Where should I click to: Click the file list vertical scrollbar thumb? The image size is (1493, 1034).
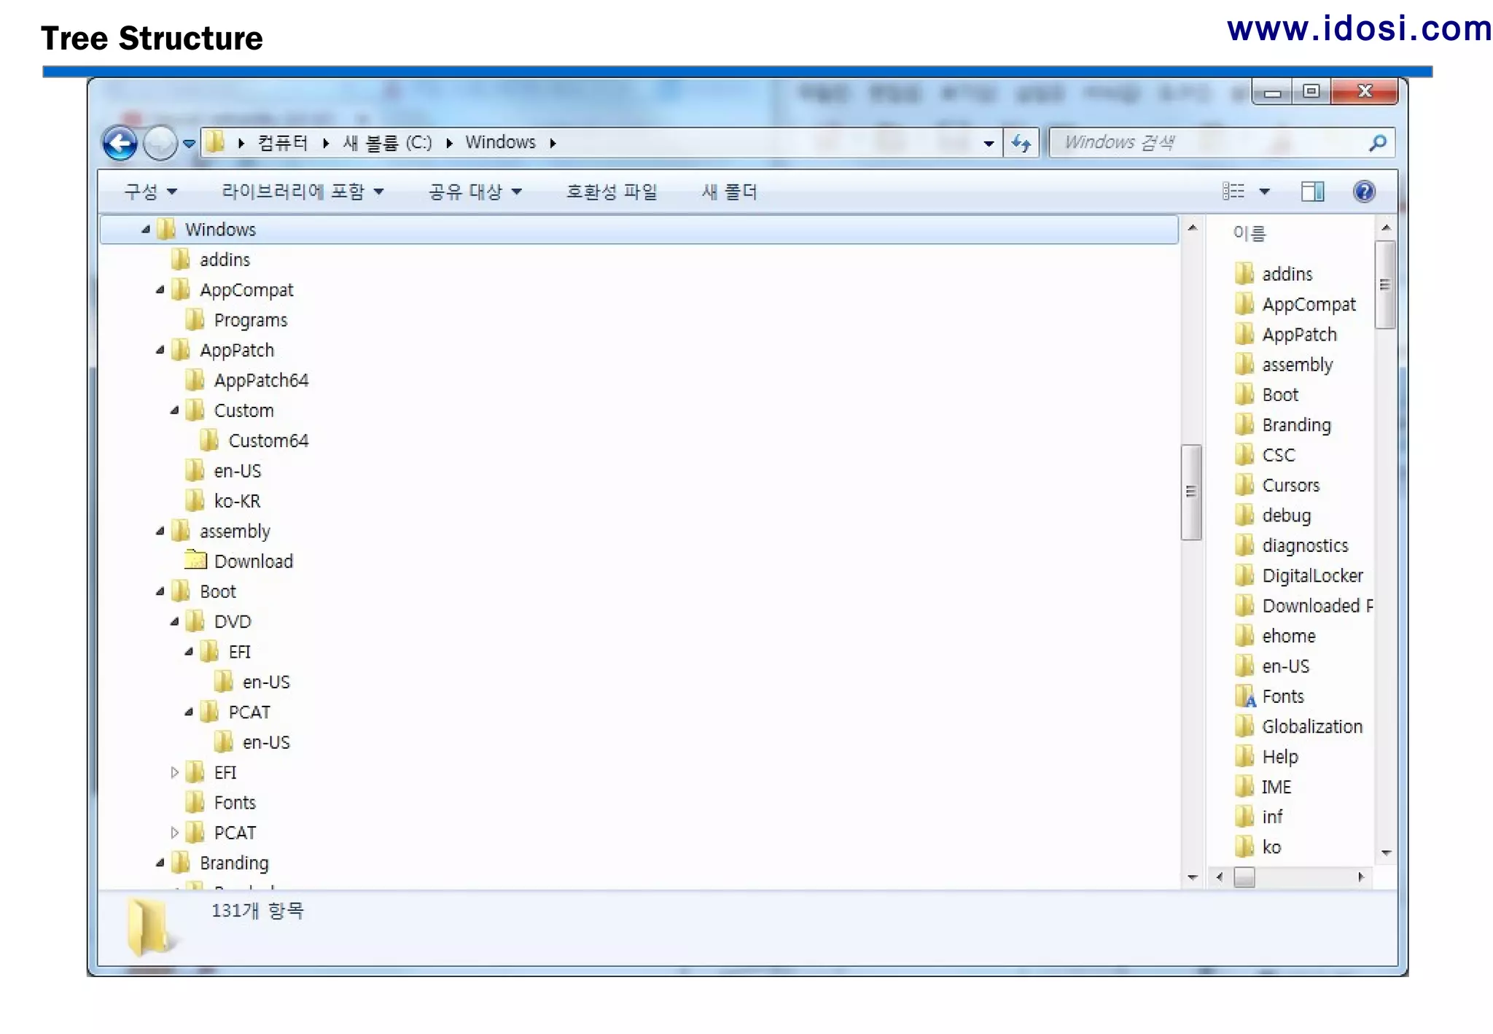1385,285
